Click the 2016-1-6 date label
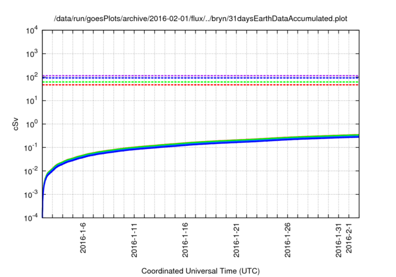 click(83, 237)
